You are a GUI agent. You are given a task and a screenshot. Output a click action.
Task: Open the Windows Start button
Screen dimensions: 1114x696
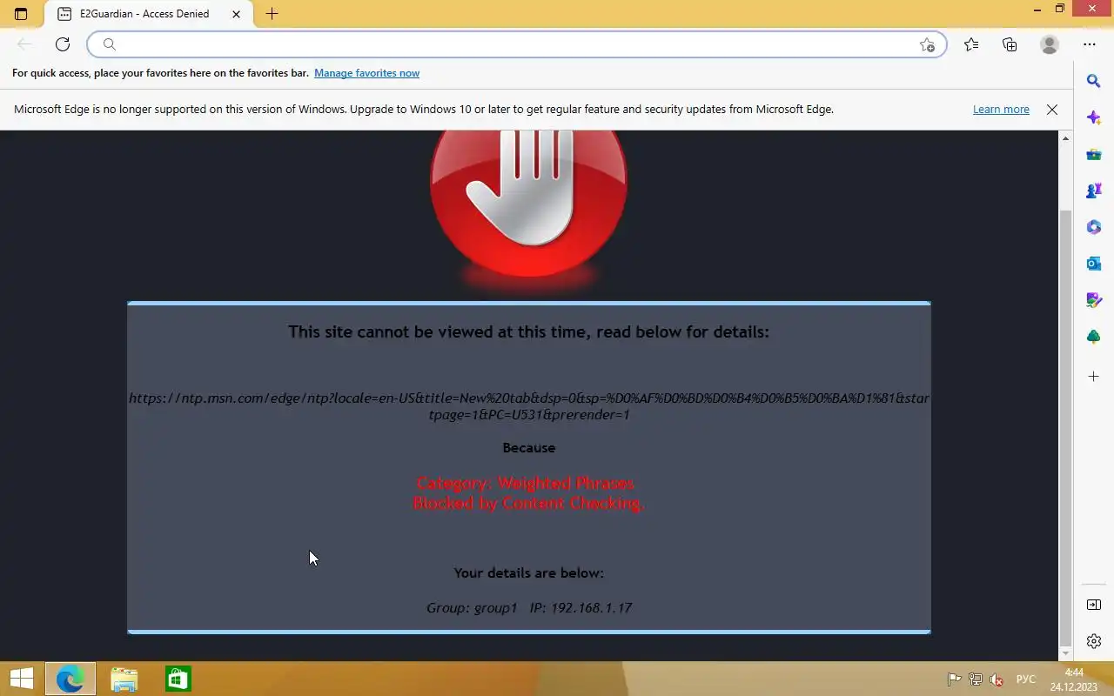coord(22,679)
